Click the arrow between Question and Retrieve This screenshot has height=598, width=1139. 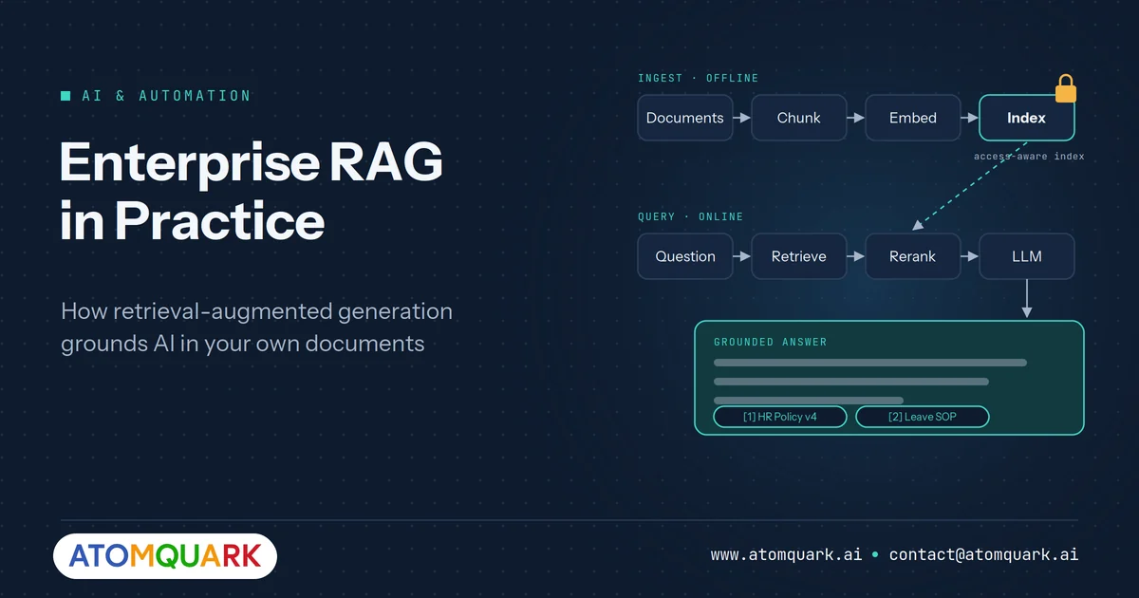pyautogui.click(x=743, y=256)
